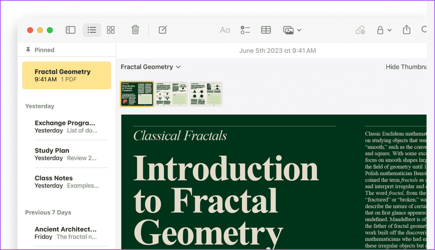Switch to gallery grid view
Screen dimensions: 435x250
110,30
